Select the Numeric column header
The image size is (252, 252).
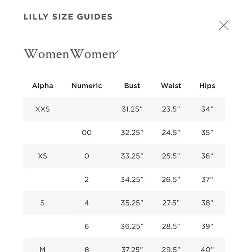87,86
